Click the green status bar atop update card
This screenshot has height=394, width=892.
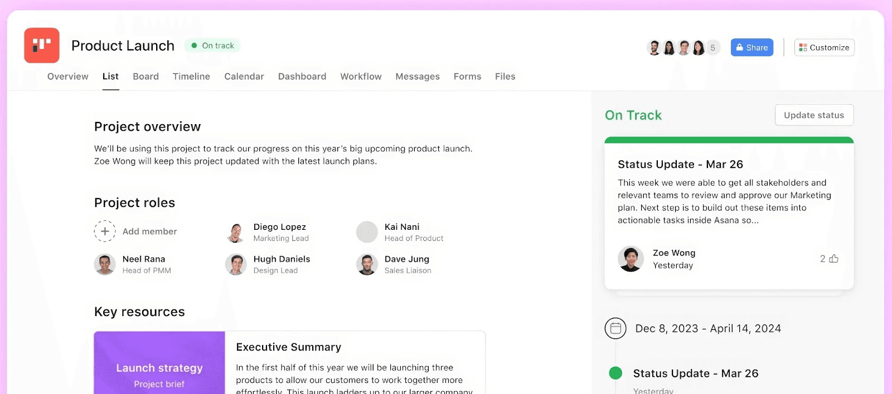[x=729, y=140]
